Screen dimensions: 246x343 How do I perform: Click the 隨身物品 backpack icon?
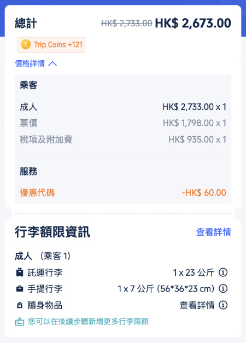click(x=20, y=305)
